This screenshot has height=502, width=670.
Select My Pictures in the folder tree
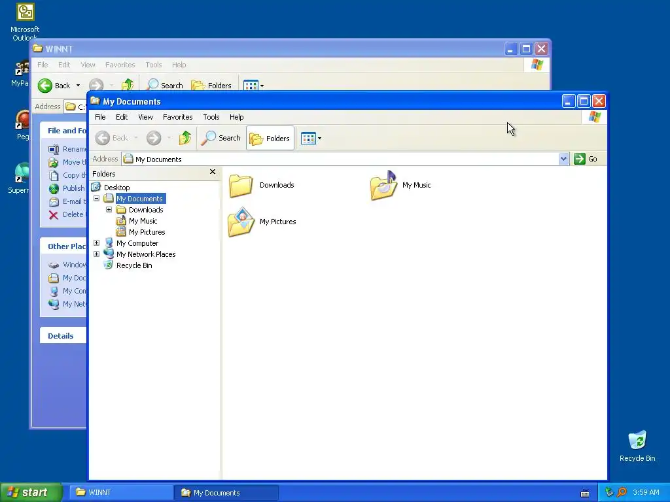[147, 232]
